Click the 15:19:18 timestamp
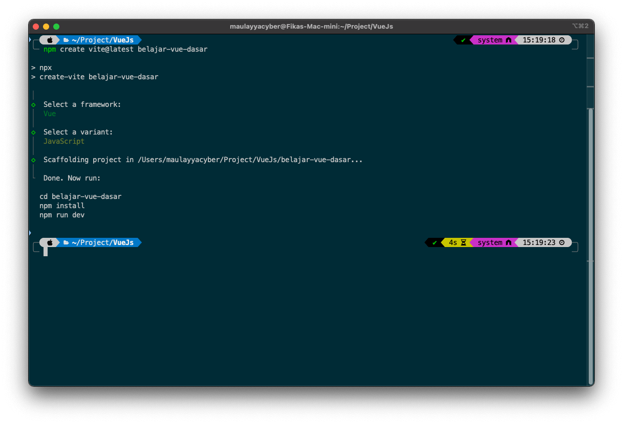This screenshot has height=424, width=623. pyautogui.click(x=539, y=40)
